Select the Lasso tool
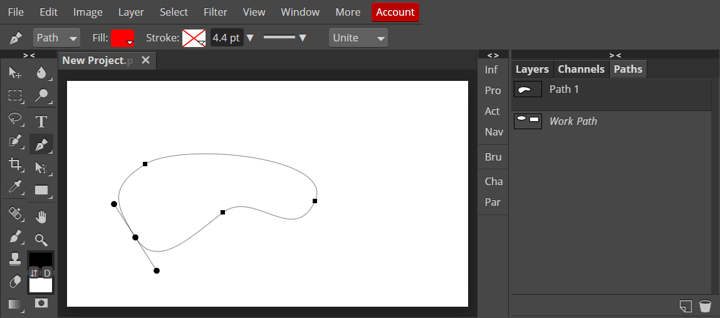 (15, 119)
